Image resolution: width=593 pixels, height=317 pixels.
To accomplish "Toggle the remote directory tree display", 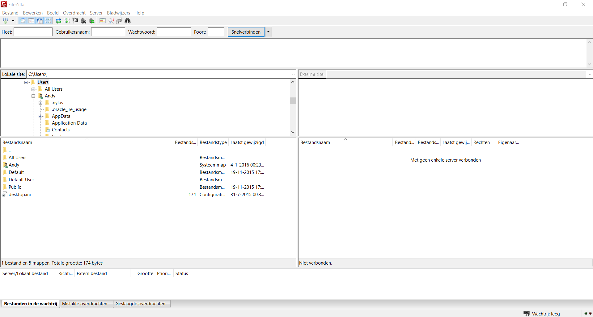I will click(x=40, y=21).
